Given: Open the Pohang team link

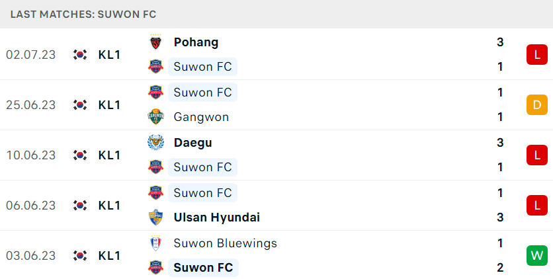Looking at the screenshot, I should [196, 42].
